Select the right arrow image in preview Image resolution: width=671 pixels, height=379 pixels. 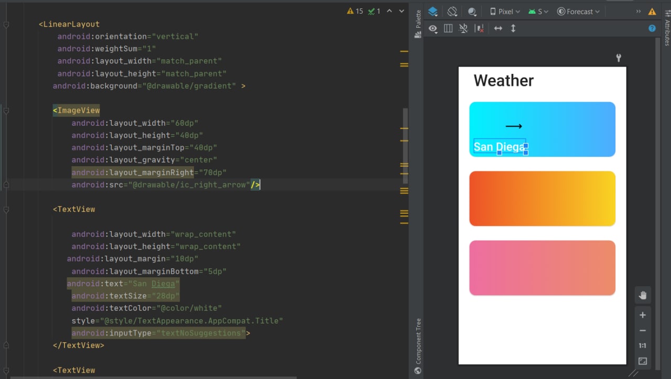click(x=514, y=126)
